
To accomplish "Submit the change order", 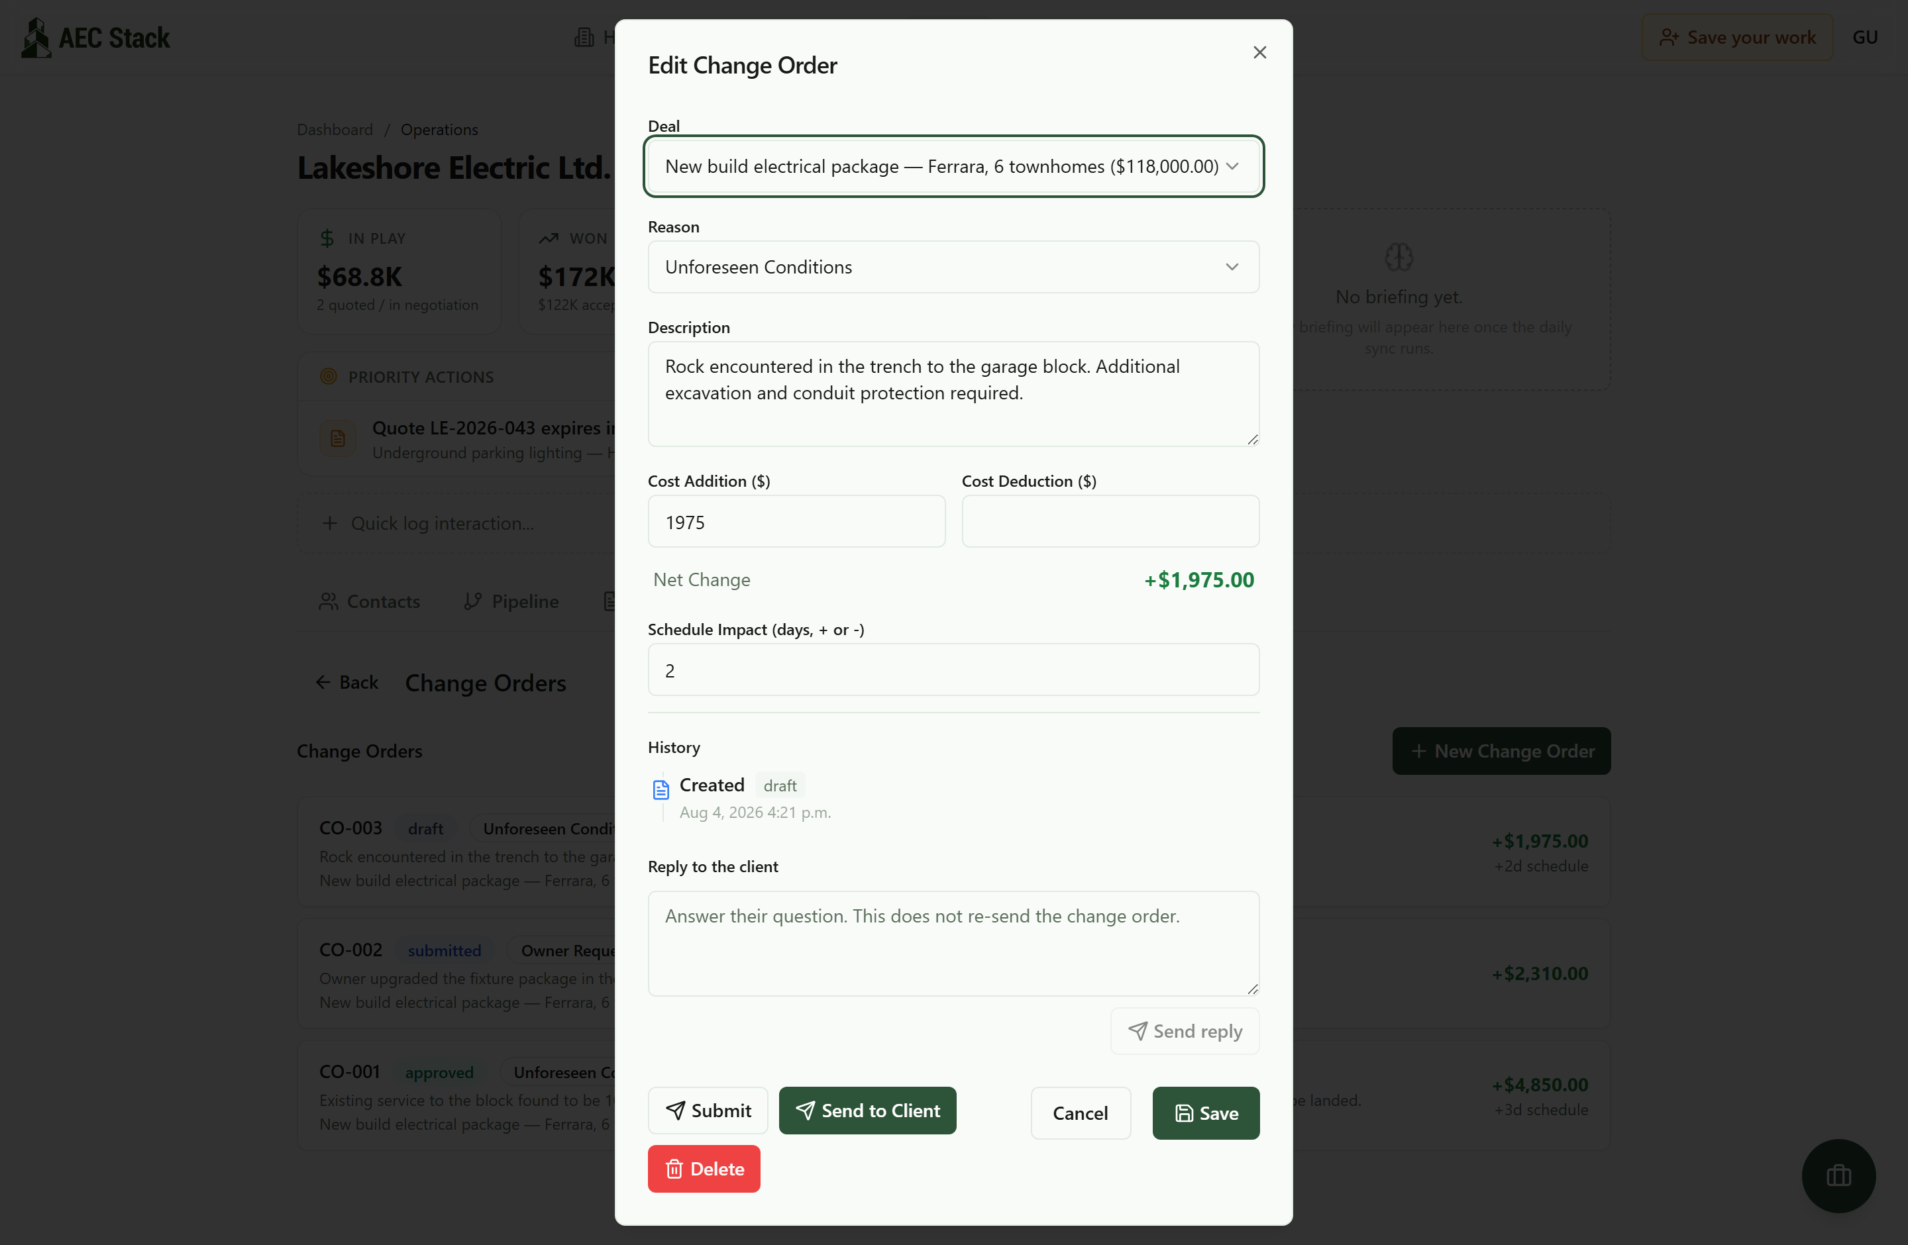I will [x=707, y=1111].
